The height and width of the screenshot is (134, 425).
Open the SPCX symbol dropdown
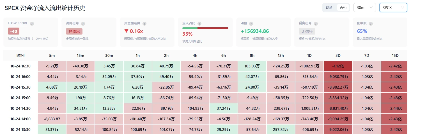(x=393, y=8)
